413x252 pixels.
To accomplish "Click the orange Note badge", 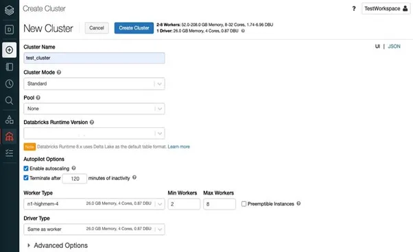I will tap(29, 147).
